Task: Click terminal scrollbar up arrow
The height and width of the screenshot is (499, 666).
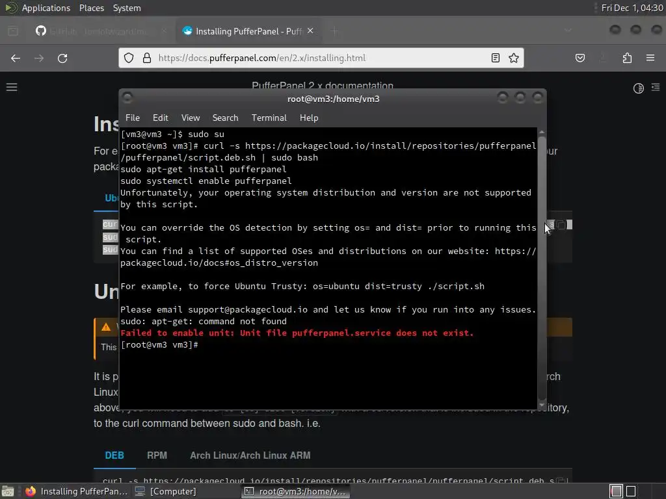Action: [542, 133]
